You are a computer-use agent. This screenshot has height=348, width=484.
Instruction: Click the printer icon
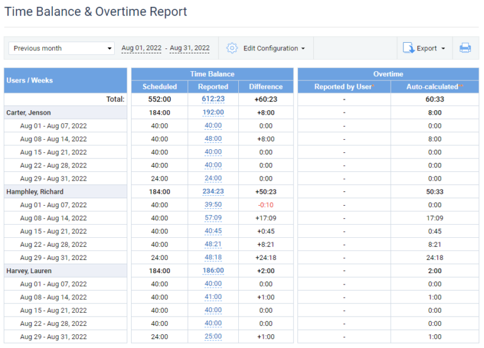tap(465, 48)
